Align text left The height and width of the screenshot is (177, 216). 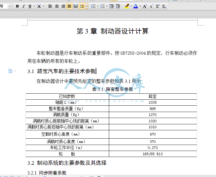click(50, 6)
